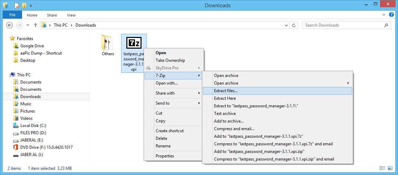Choose Extract Here in 7-Zip submenu
Image resolution: width=398 pixels, height=175 pixels.
pyautogui.click(x=278, y=98)
